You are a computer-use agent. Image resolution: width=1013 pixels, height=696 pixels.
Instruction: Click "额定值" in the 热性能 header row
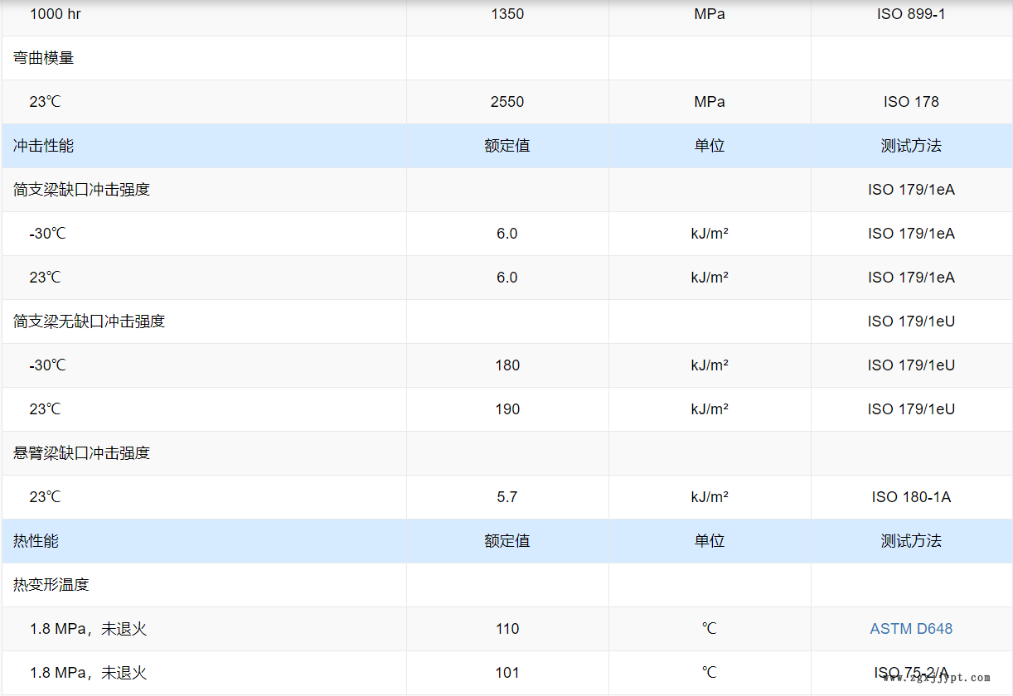[x=507, y=541]
